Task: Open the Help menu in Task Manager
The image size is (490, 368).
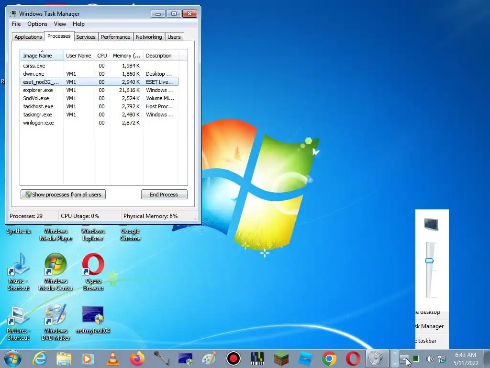Action: (x=78, y=24)
